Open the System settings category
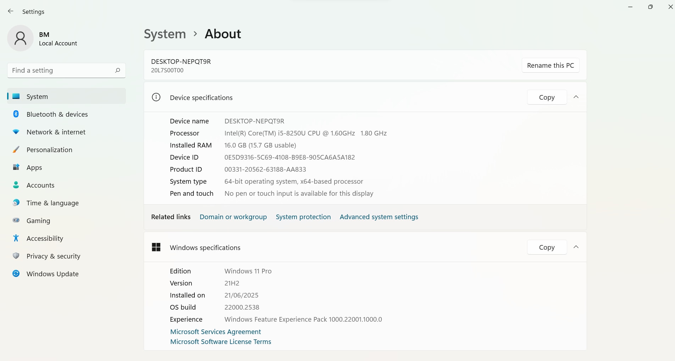 click(x=66, y=96)
